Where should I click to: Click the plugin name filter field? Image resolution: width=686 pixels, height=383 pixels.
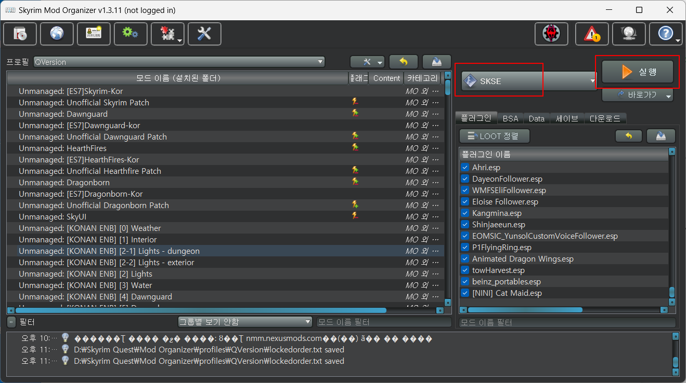pos(567,323)
